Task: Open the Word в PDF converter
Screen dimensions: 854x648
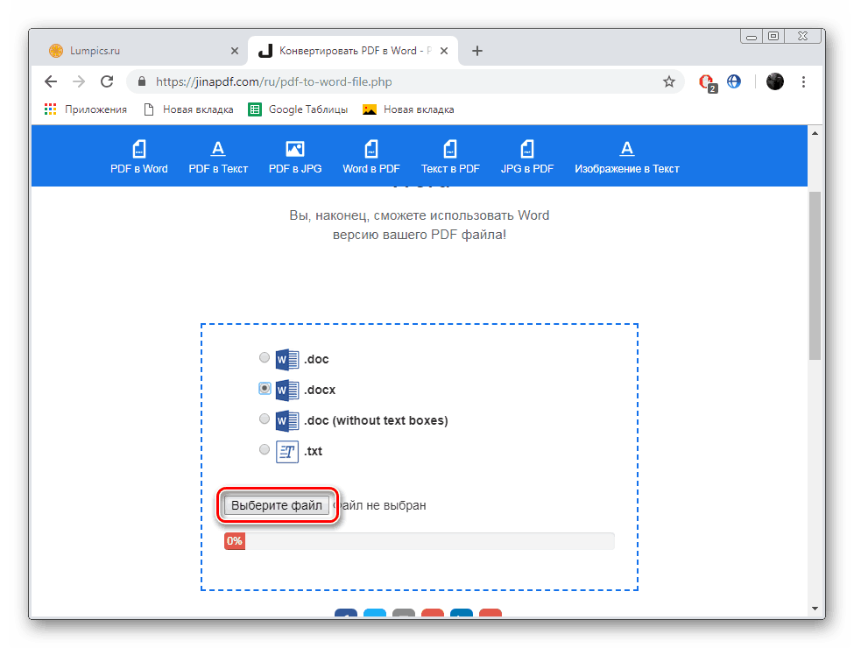Action: click(371, 158)
